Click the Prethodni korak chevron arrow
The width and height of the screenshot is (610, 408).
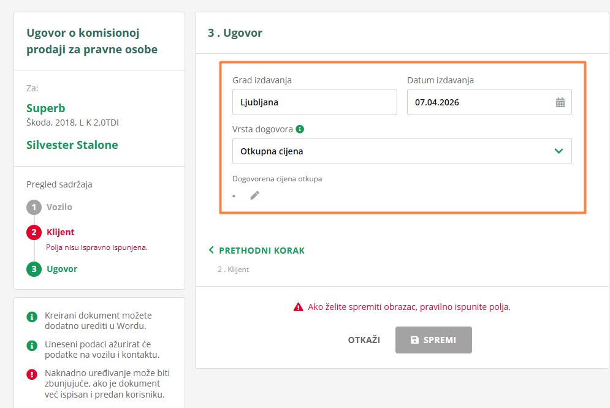click(x=212, y=251)
